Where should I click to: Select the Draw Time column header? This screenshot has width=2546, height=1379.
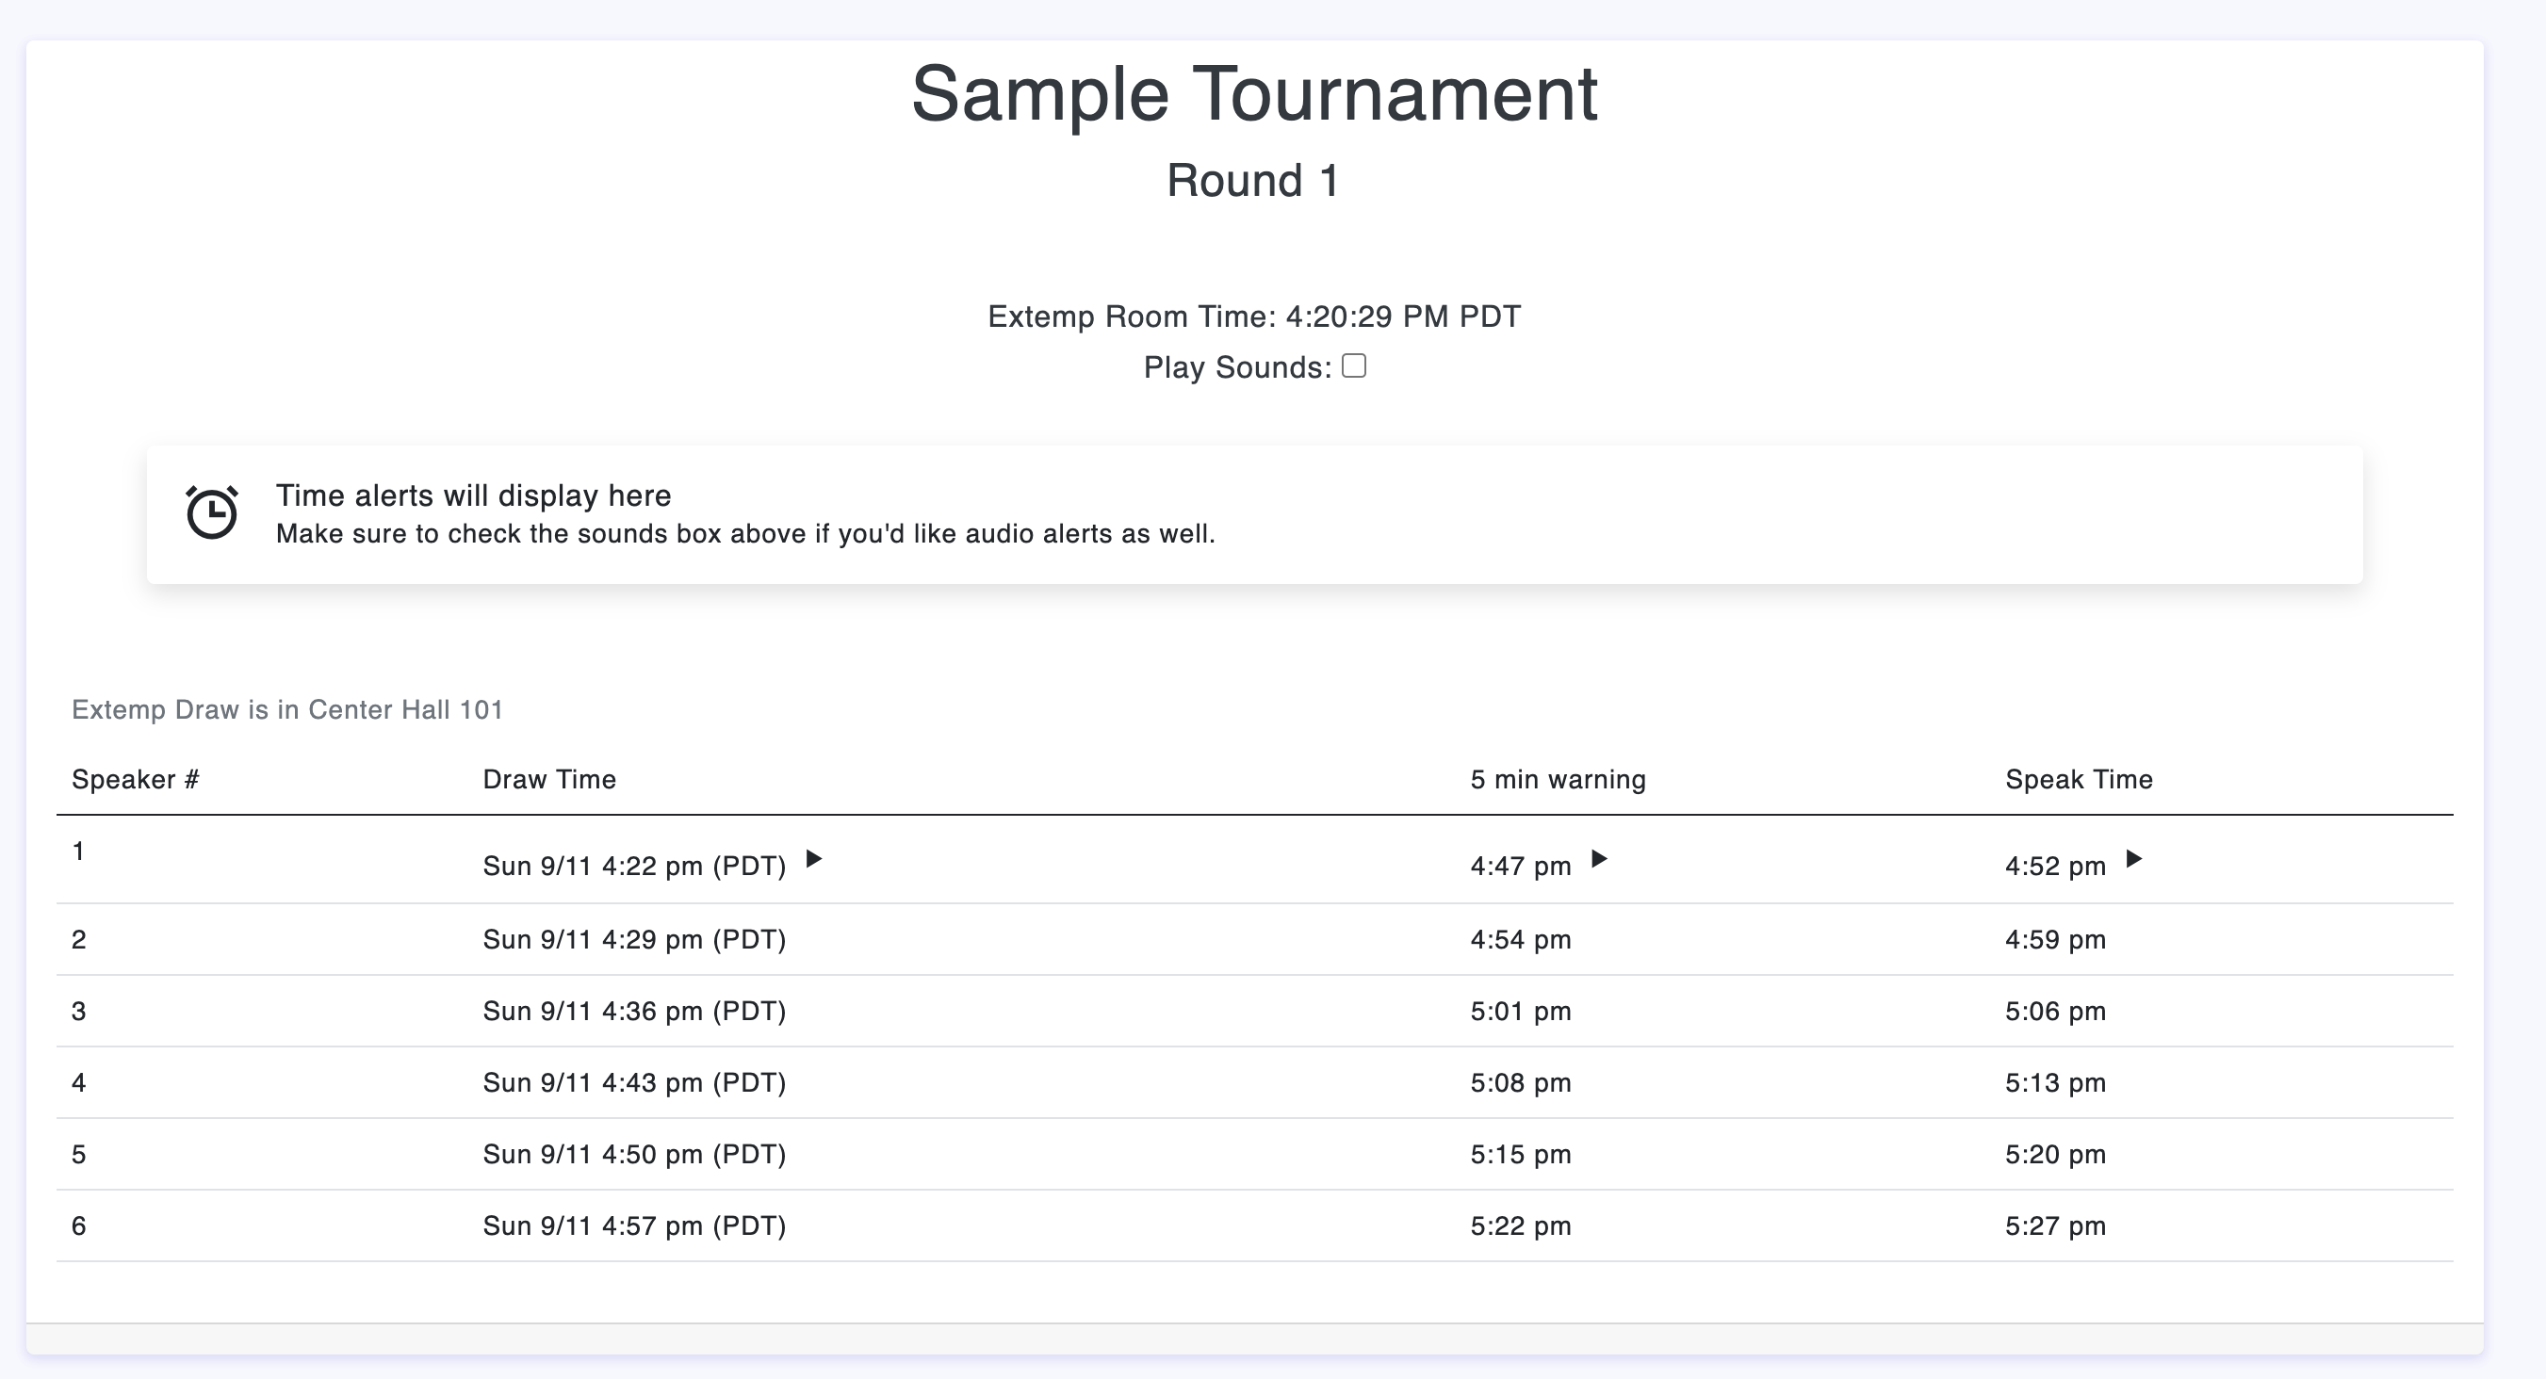(x=549, y=779)
